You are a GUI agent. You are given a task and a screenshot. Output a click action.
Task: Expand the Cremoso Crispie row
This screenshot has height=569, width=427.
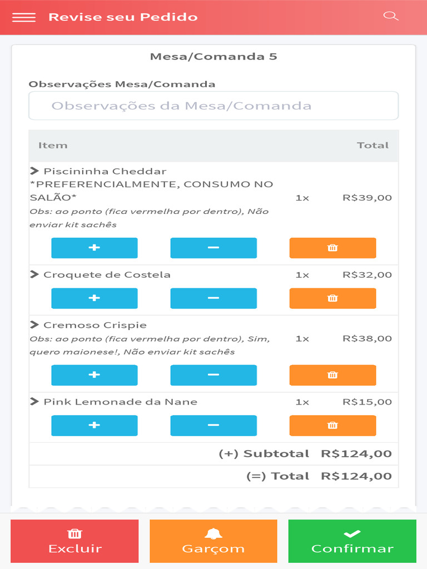(x=34, y=325)
